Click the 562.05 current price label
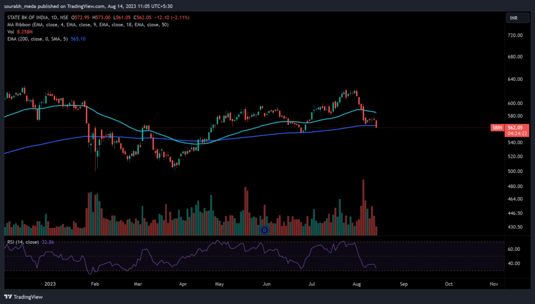The image size is (535, 304). tap(516, 127)
